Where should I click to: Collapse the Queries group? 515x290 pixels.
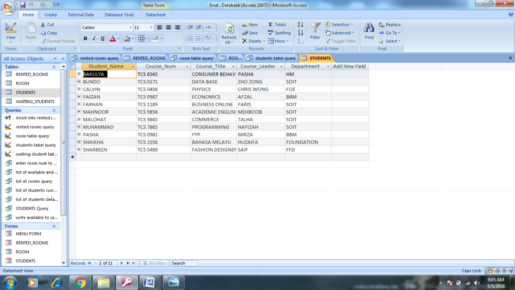pos(54,110)
